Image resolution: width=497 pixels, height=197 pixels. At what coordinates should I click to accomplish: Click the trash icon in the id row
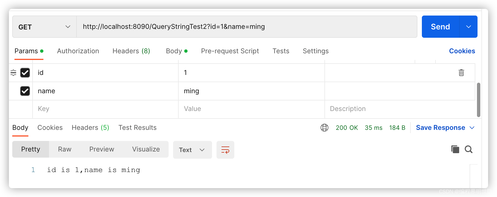(x=461, y=73)
